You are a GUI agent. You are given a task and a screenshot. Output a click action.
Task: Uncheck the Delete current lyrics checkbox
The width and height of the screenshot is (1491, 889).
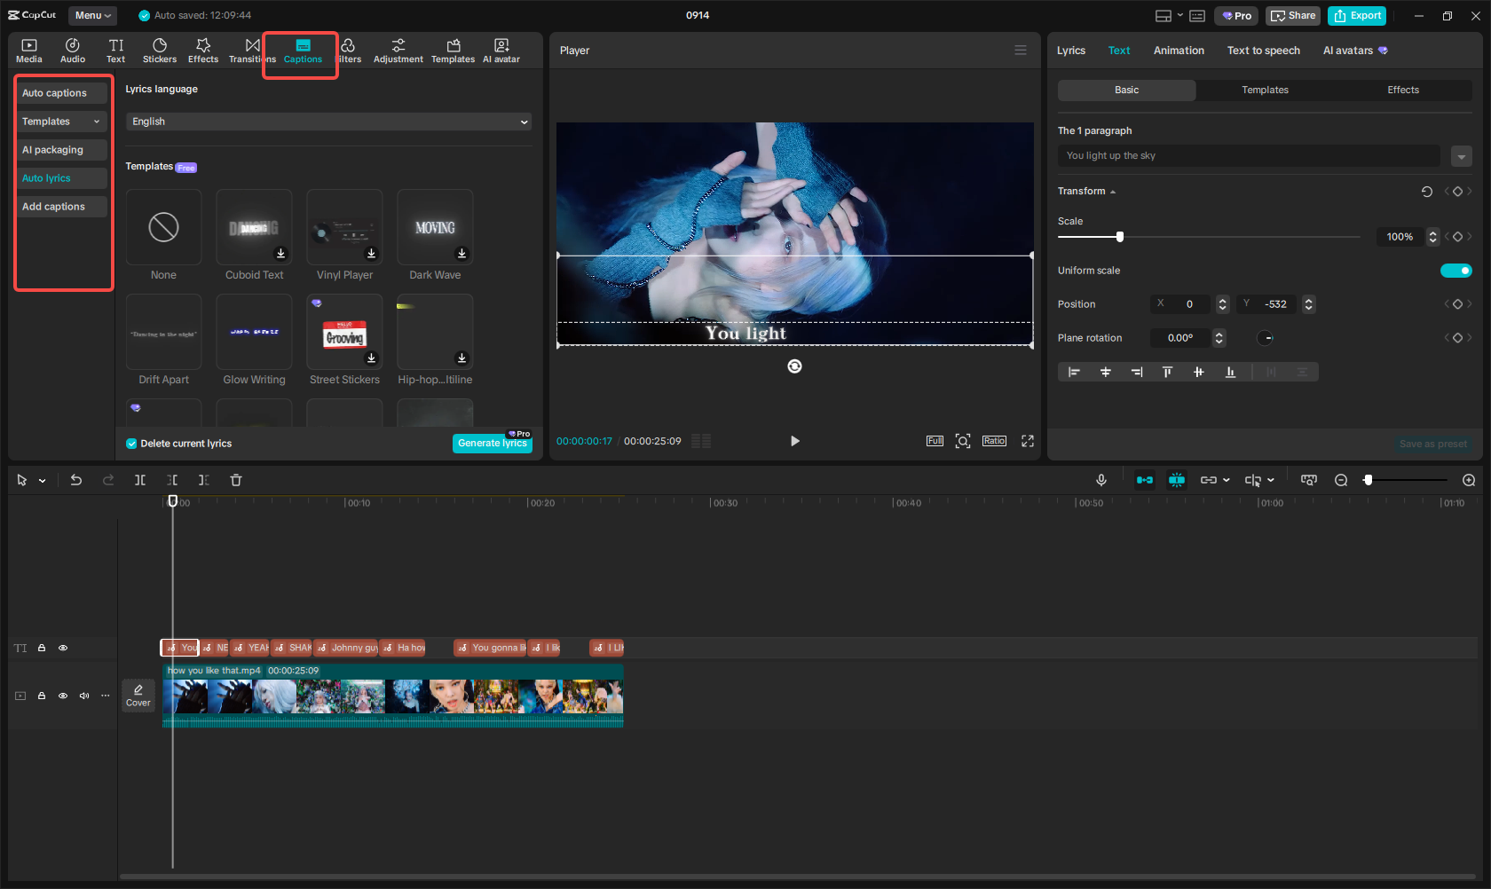[x=130, y=443]
